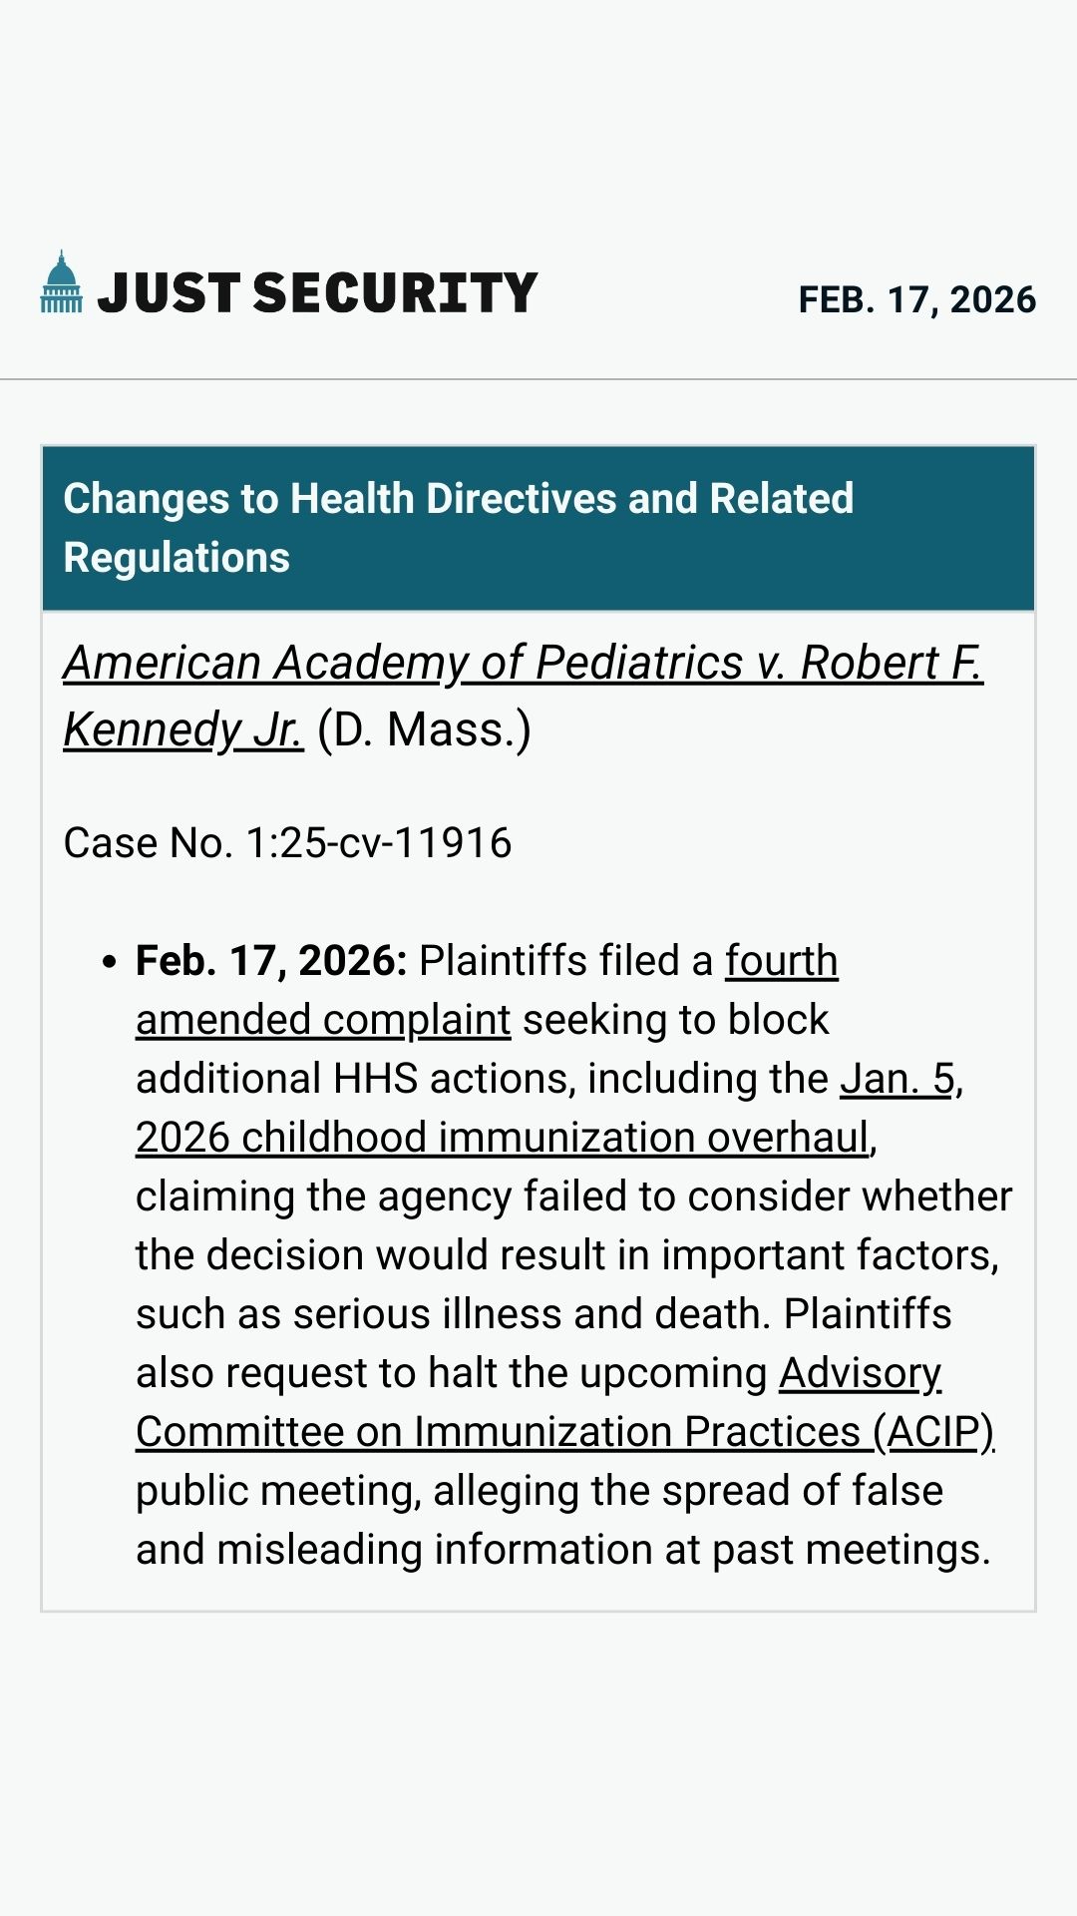
Task: Open "2026 childhood immunization overhaul" link
Action: [503, 1138]
